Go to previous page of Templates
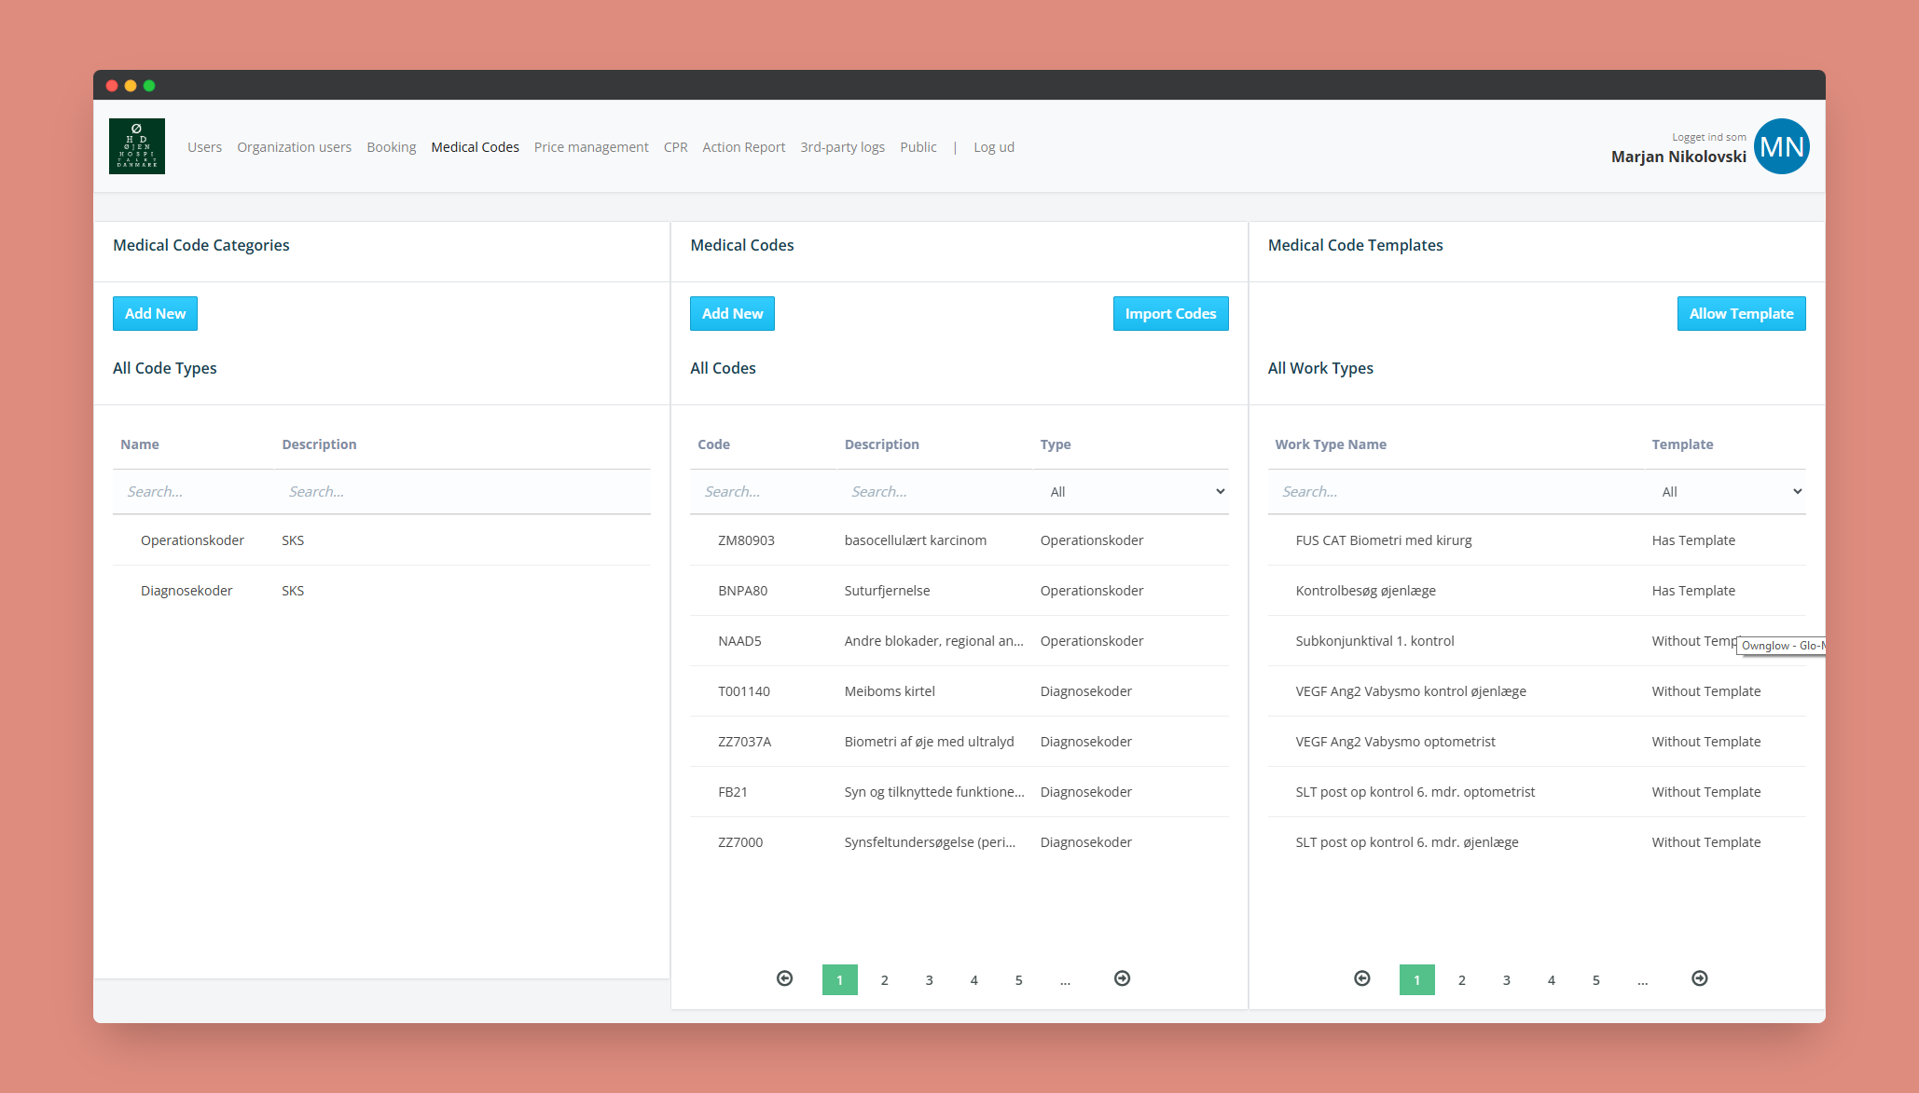The image size is (1919, 1093). [x=1361, y=978]
